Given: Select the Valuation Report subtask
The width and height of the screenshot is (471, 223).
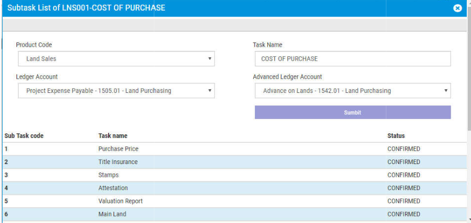Looking at the screenshot, I should tap(120, 201).
